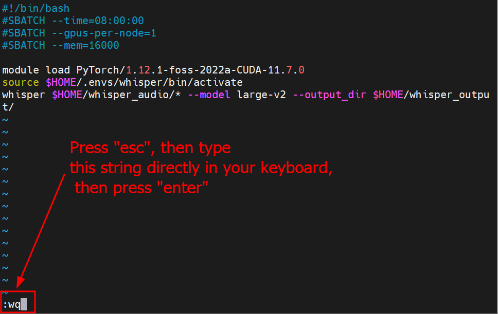498x314 pixels.
Task: Click the --mem=16000 SBATCH line
Action: click(60, 45)
